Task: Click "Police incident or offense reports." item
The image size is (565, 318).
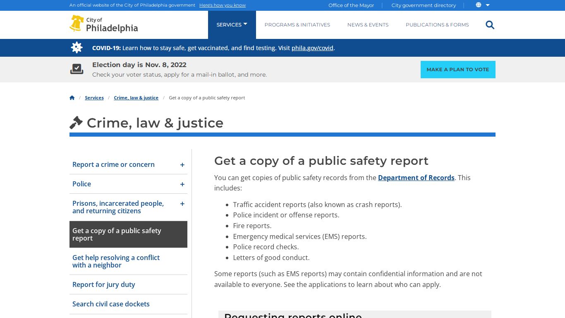Action: pyautogui.click(x=286, y=215)
